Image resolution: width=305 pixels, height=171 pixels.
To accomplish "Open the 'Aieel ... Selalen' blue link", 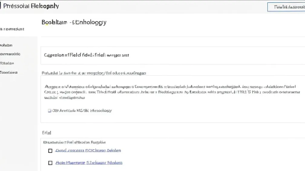I will click(x=88, y=150).
